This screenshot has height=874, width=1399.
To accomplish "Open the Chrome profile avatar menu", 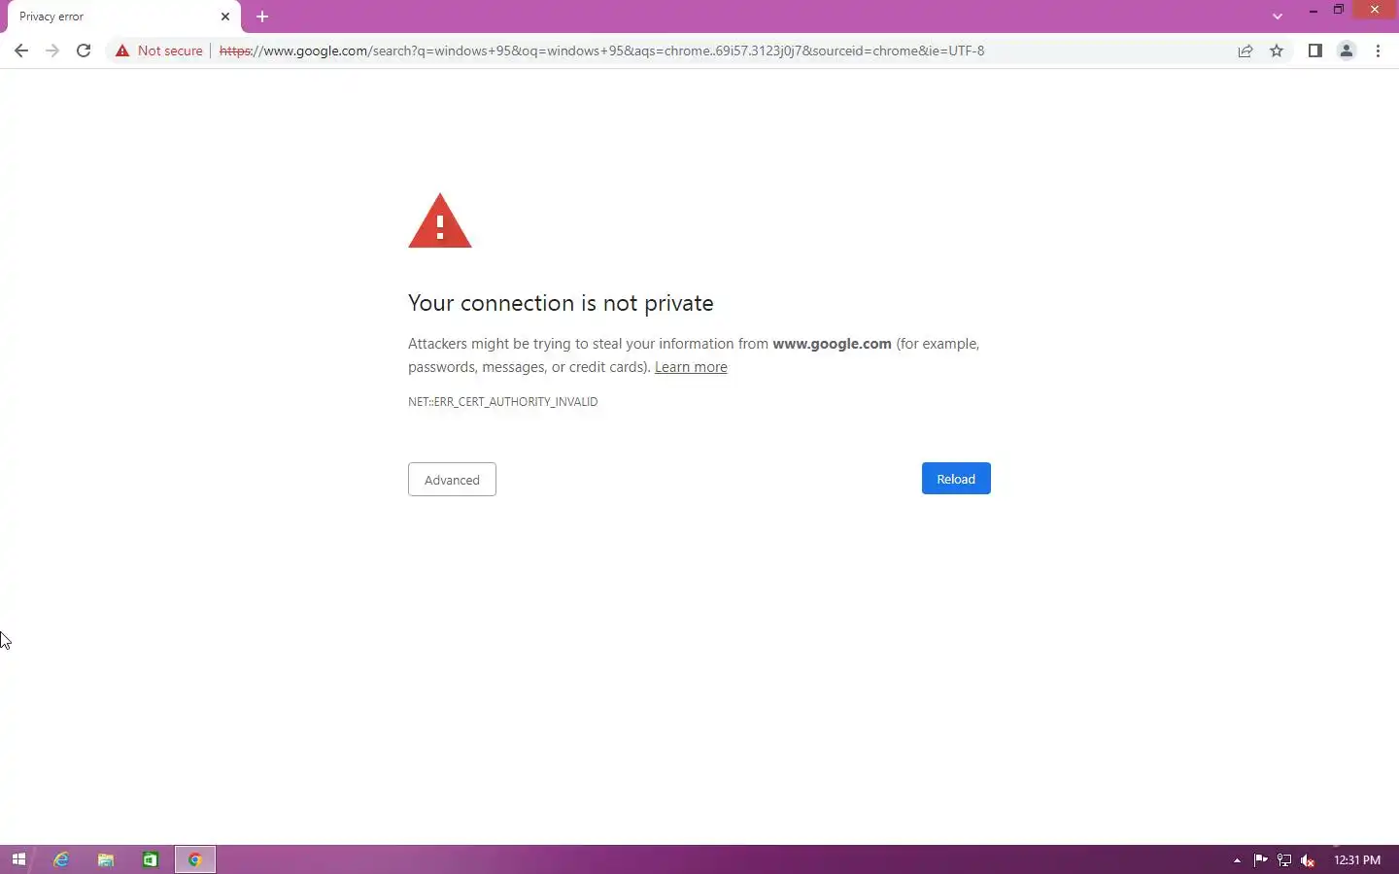I will (1347, 50).
